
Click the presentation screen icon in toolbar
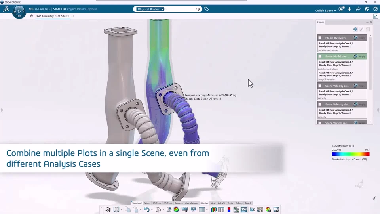(x=194, y=210)
